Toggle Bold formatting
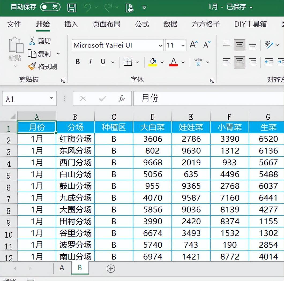The width and height of the screenshot is (284, 281). pos(78,62)
